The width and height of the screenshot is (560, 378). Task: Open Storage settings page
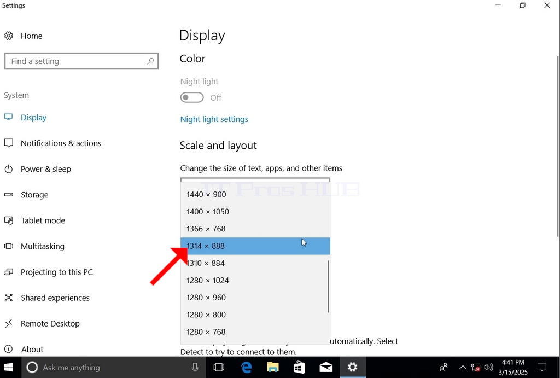click(34, 195)
